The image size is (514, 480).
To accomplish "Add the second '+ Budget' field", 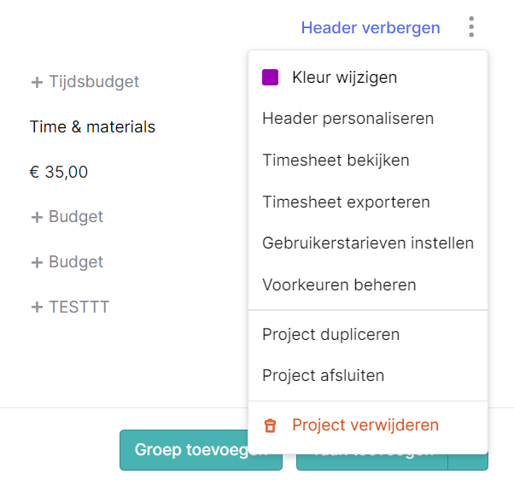I will pos(67,262).
